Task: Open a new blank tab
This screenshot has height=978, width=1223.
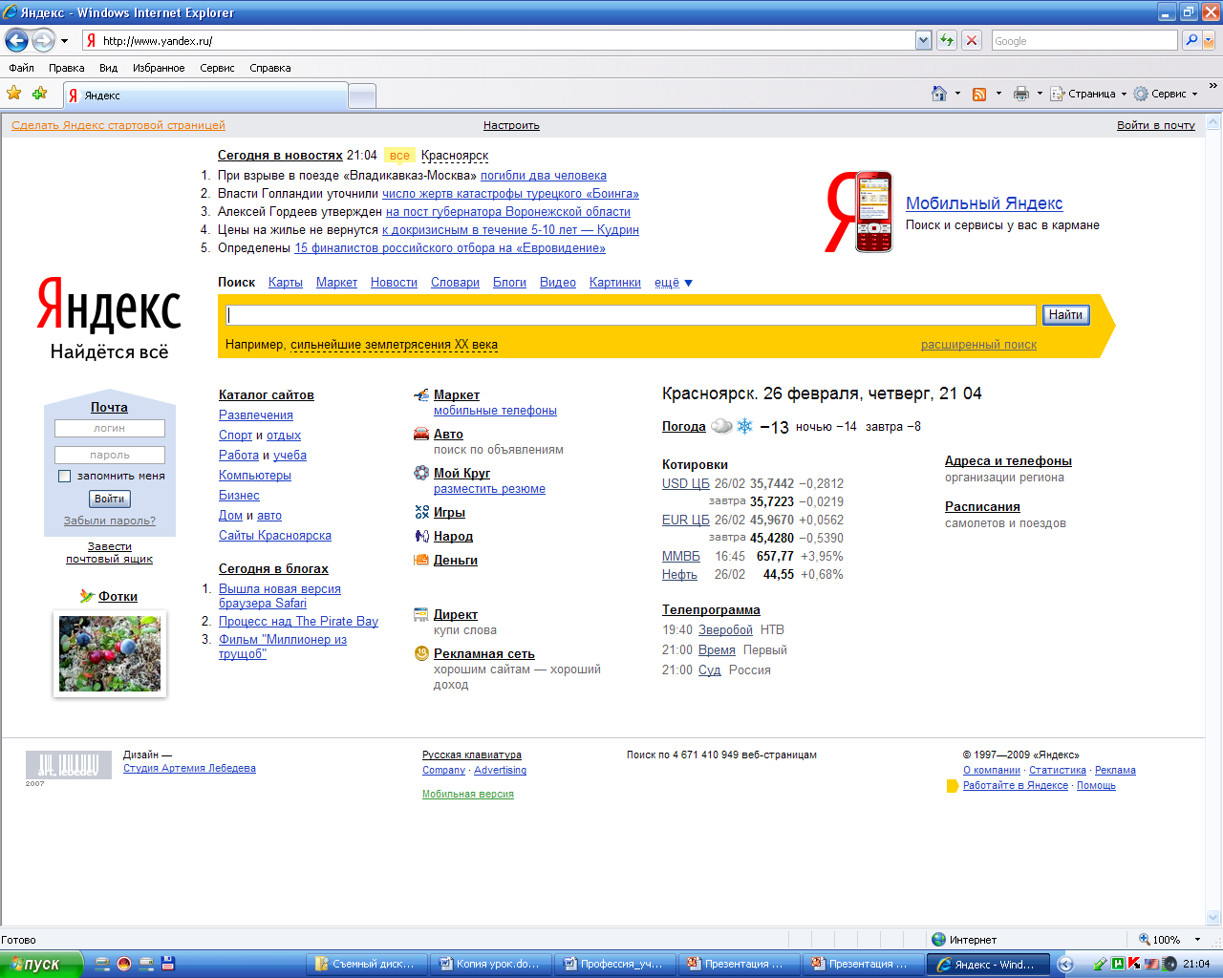Action: 362,96
